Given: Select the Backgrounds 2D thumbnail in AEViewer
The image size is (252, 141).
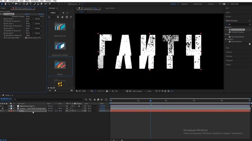Looking at the screenshot, I should coord(60,27).
